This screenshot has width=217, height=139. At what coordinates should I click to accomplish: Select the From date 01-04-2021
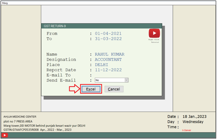108,33
